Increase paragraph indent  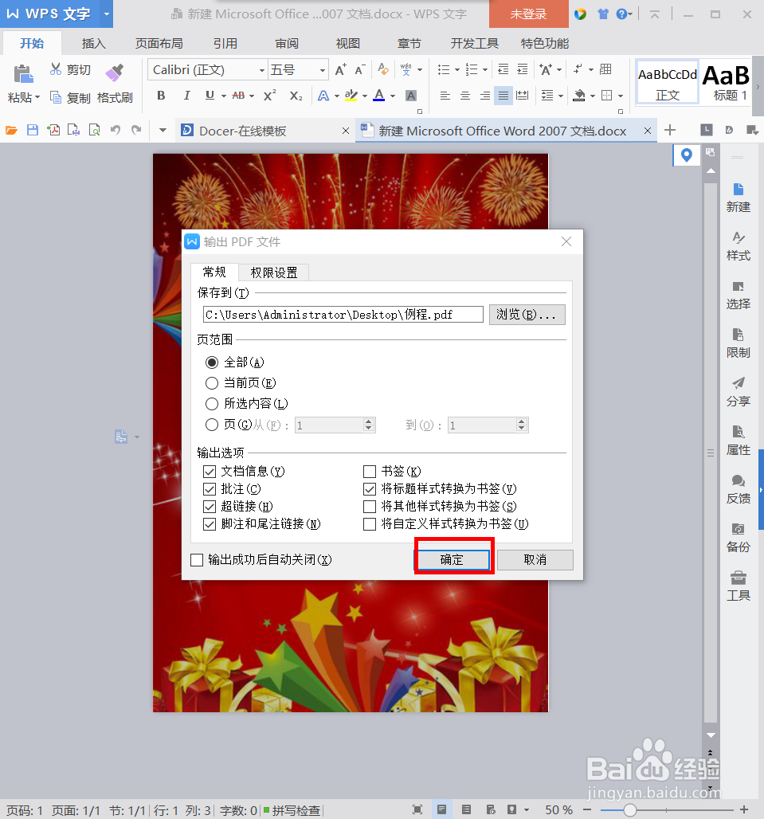coord(523,69)
